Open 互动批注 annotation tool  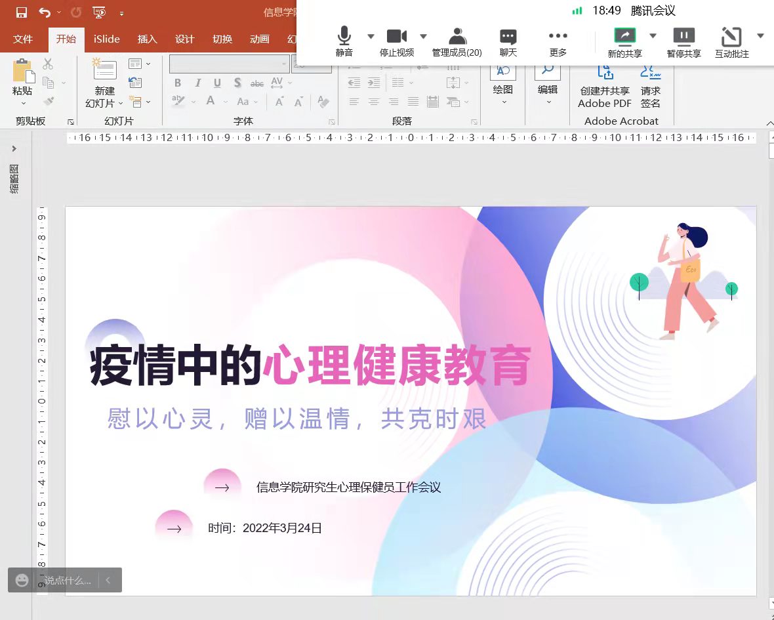[x=731, y=39]
